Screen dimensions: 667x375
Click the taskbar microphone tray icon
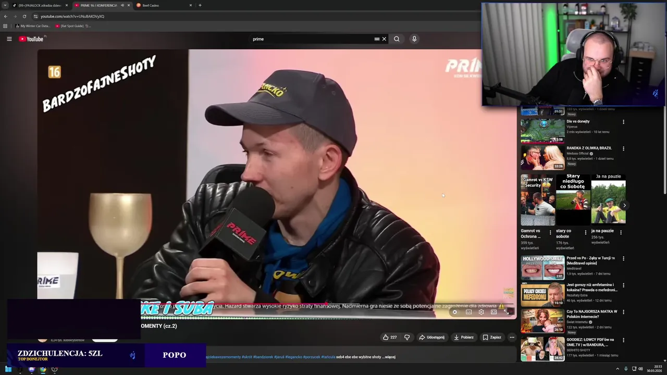point(626,369)
